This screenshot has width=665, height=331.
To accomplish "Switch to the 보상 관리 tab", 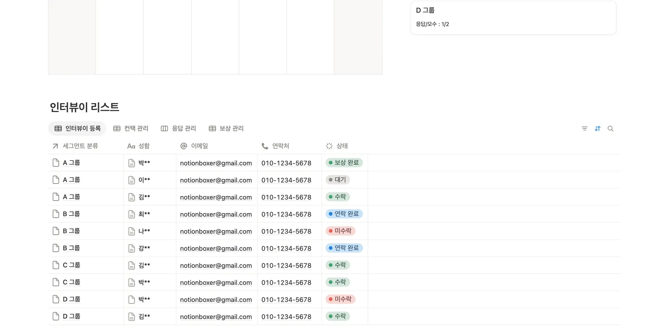I will pyautogui.click(x=226, y=129).
